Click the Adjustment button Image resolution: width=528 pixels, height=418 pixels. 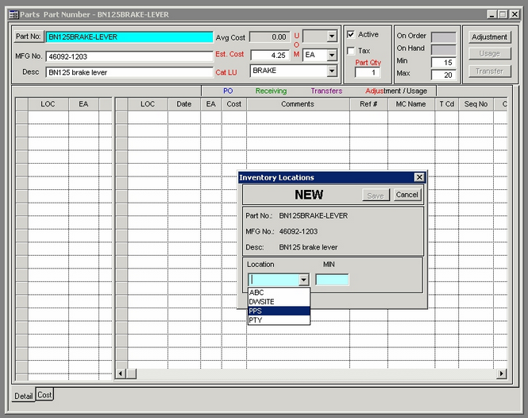coord(489,37)
